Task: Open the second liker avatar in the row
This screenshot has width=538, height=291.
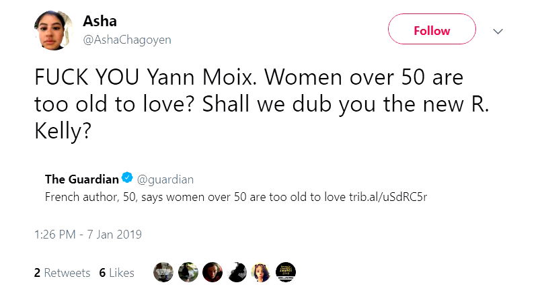Action: (188, 272)
